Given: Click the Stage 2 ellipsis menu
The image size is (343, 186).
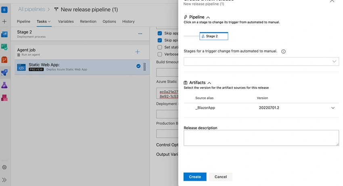Looking at the screenshot, I should click(140, 34).
